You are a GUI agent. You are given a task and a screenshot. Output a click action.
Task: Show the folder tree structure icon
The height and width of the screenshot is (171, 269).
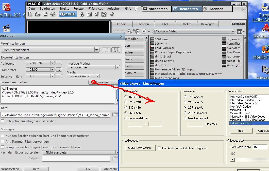137,31
